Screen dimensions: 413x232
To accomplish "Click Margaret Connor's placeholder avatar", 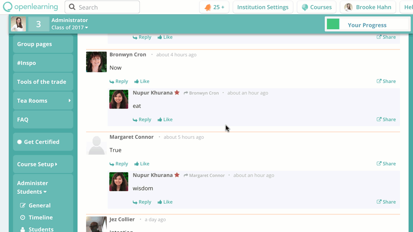I will (96, 144).
